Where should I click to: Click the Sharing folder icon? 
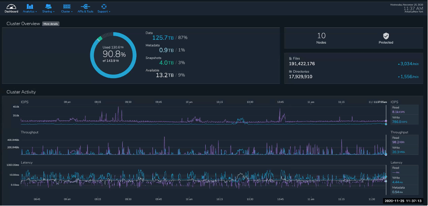point(49,6)
